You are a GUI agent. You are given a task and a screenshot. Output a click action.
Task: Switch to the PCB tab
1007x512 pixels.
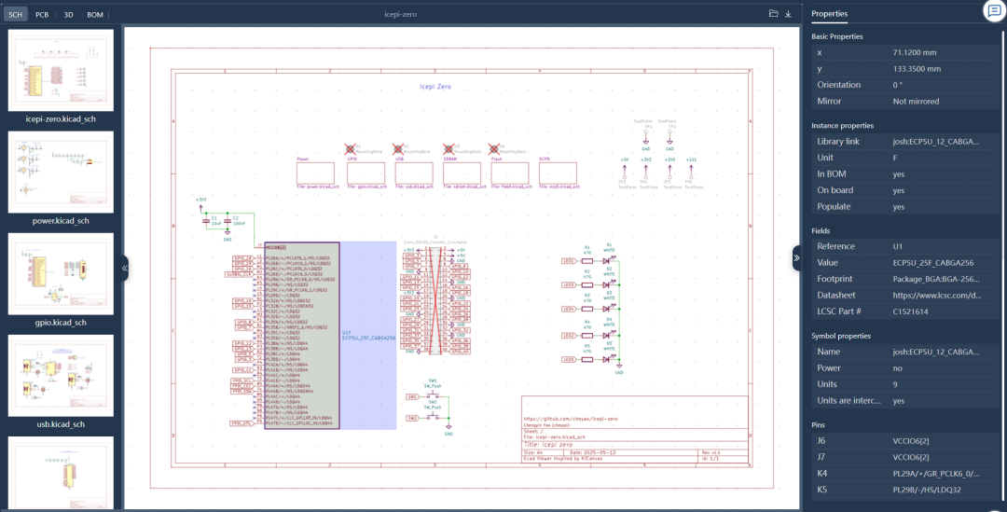pyautogui.click(x=42, y=15)
